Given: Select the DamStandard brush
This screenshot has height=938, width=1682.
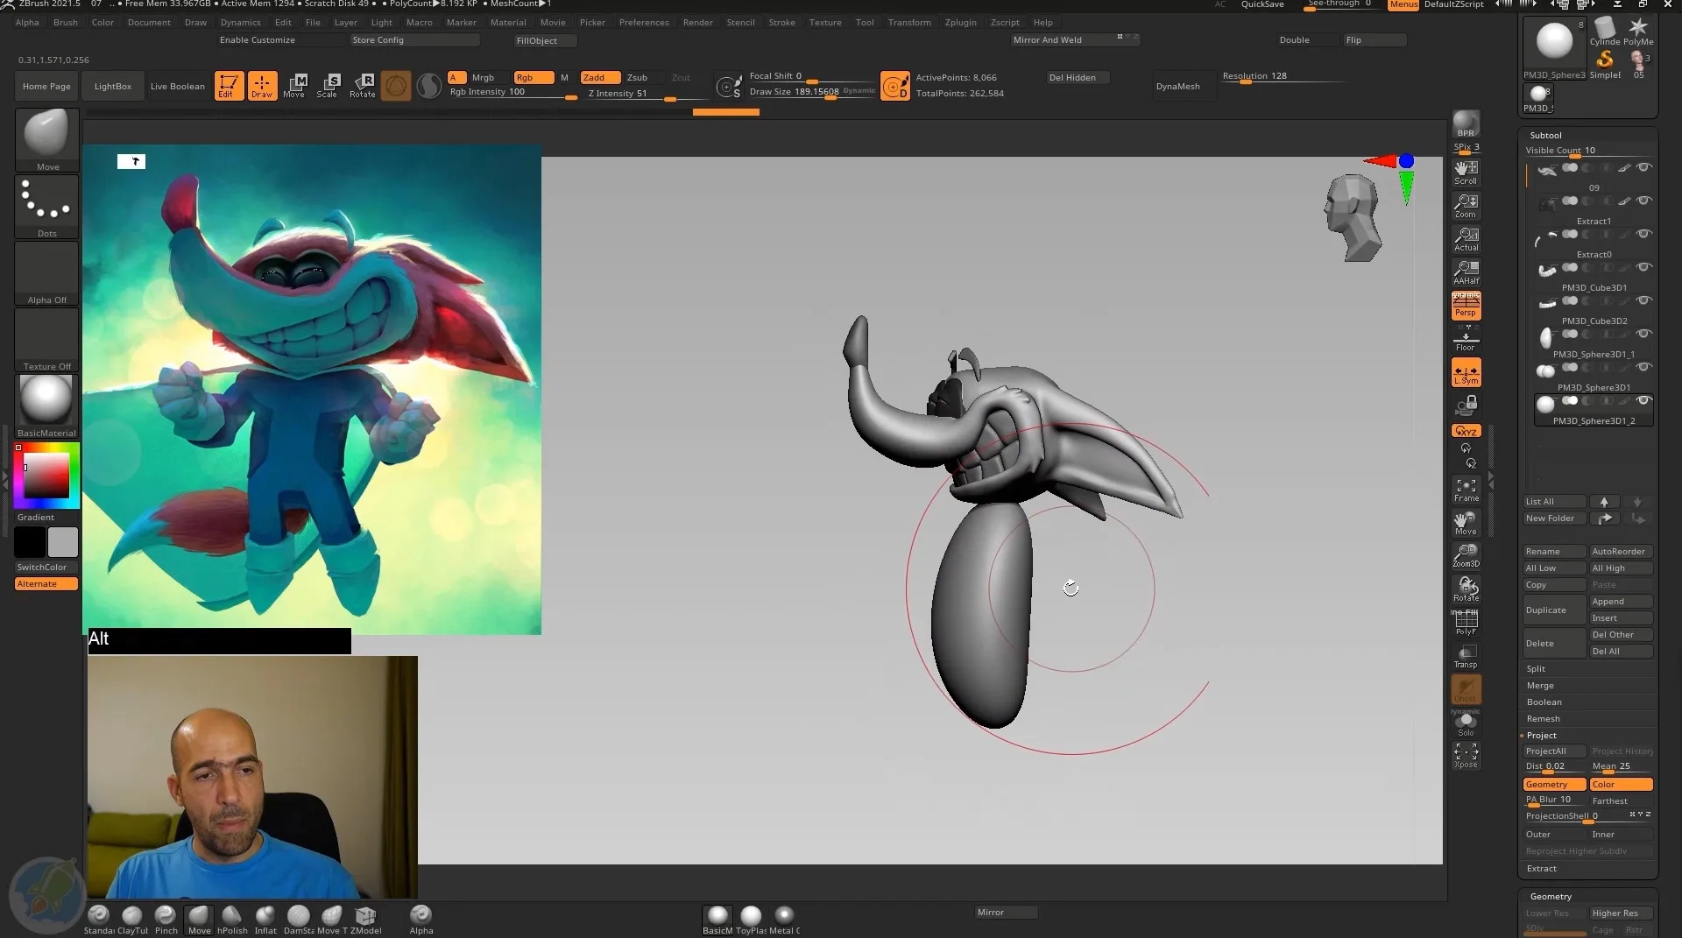Looking at the screenshot, I should (299, 920).
